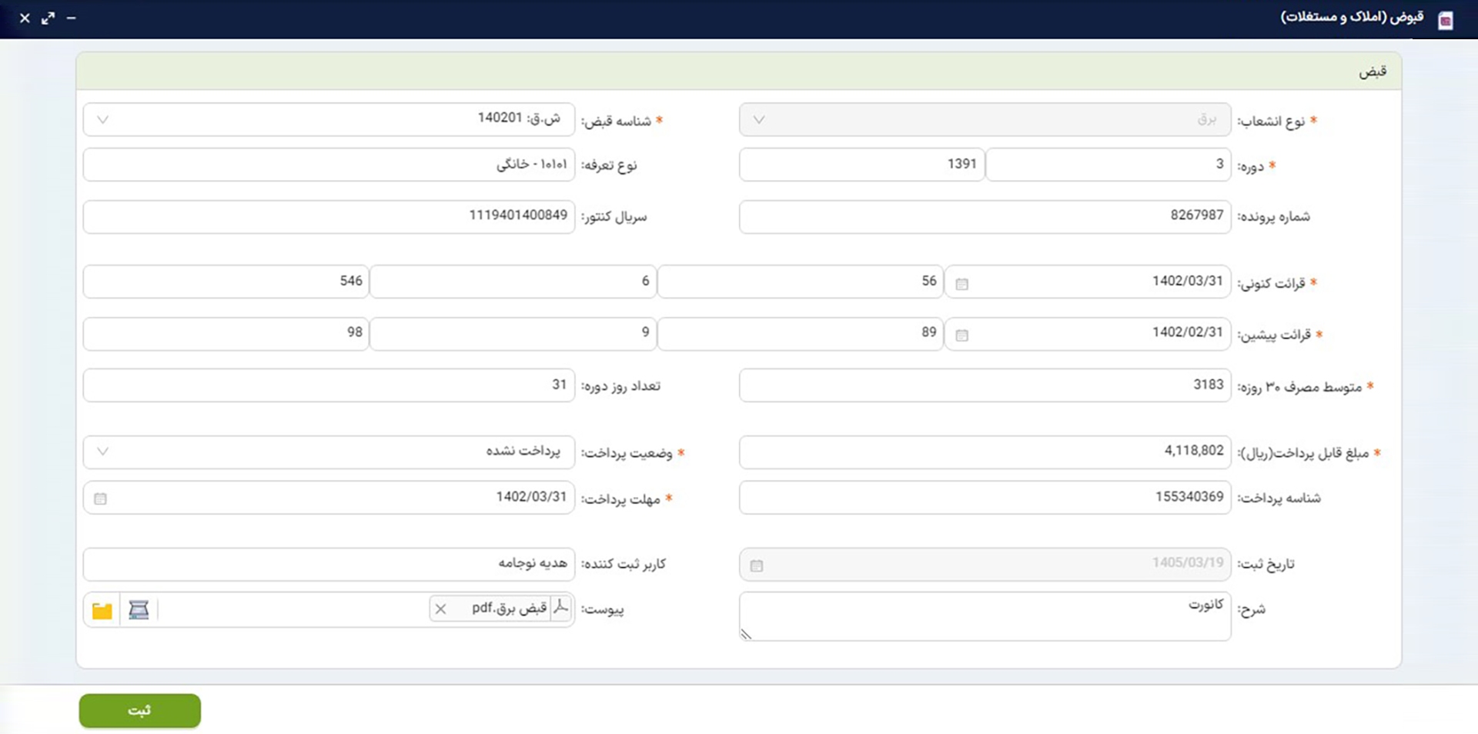Open calendar for قرائت کنونی date

(x=961, y=284)
